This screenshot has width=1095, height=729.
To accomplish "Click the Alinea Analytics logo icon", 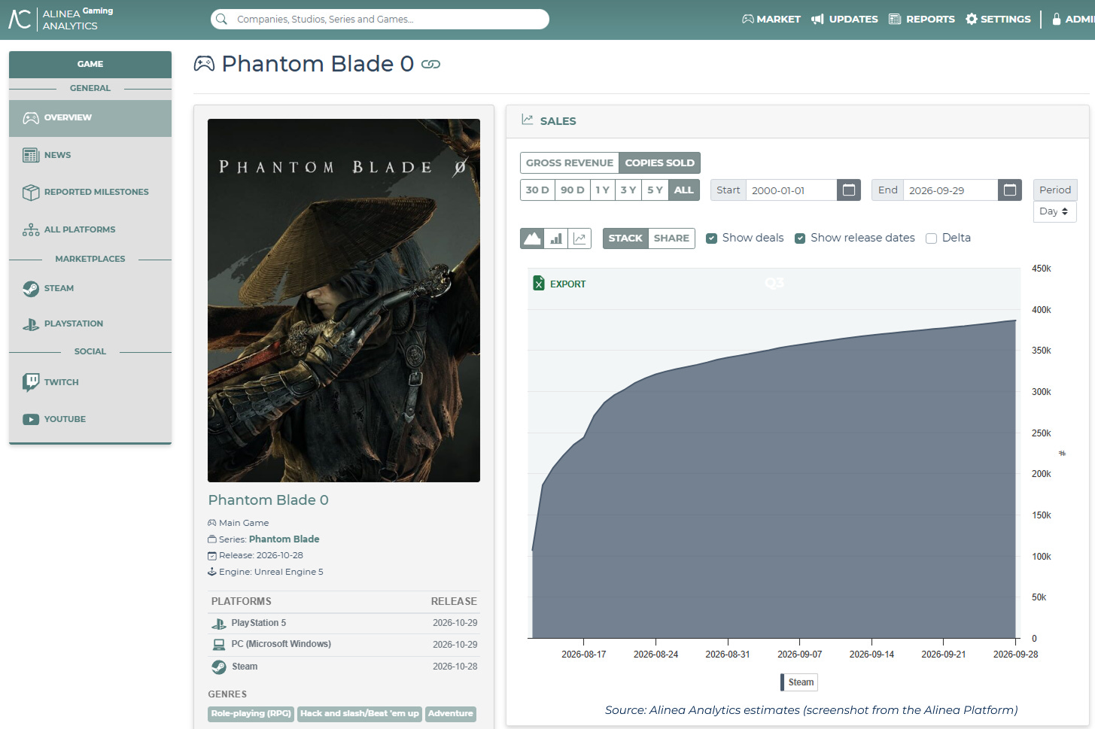I will coord(20,19).
